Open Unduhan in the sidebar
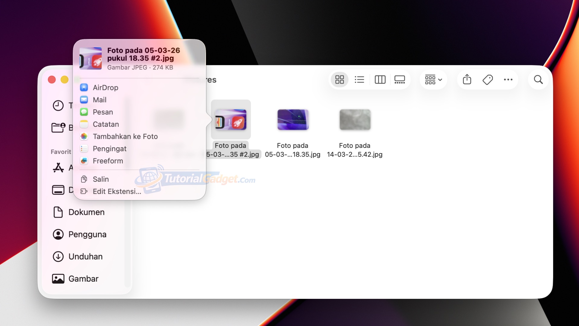 point(85,257)
